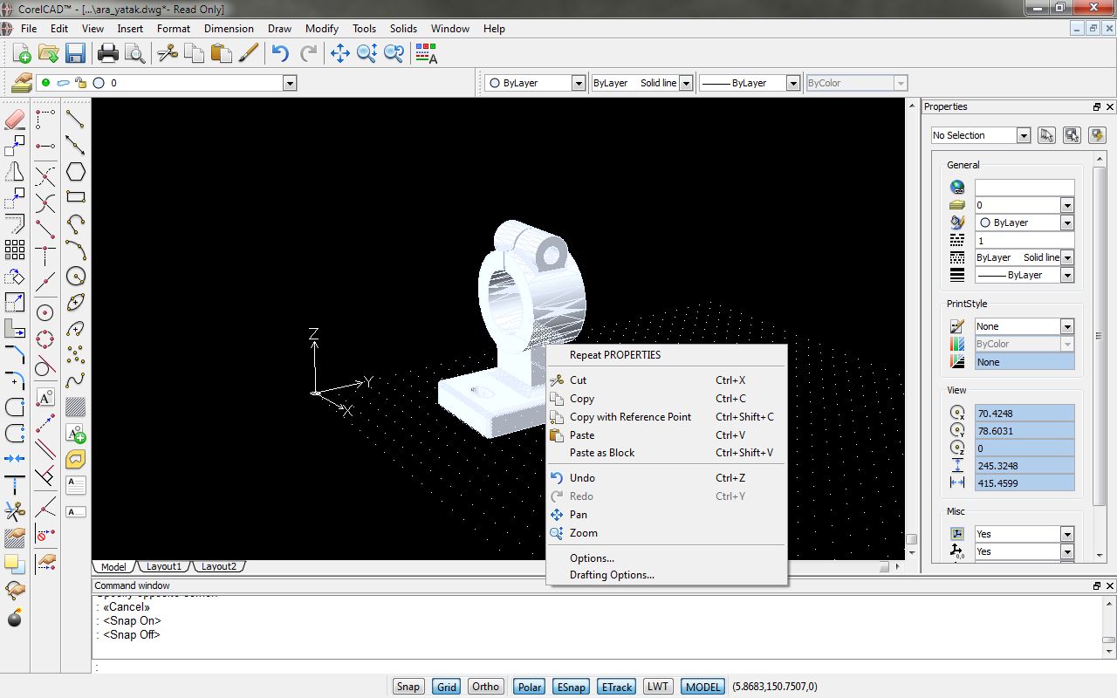Toggle Snap in the status bar
Screen dimensions: 1117x698
click(x=408, y=687)
